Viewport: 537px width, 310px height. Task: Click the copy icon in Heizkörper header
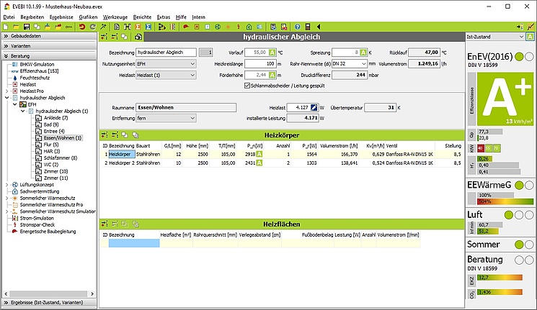[125, 135]
